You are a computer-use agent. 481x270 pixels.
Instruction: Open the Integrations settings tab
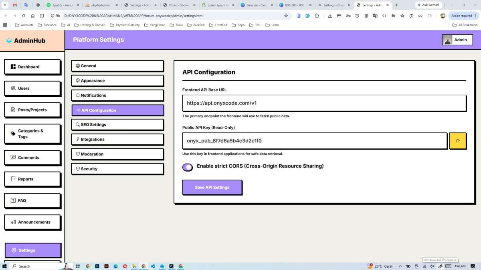pos(117,139)
